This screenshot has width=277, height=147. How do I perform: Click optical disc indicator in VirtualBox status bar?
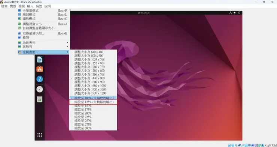(x=233, y=145)
